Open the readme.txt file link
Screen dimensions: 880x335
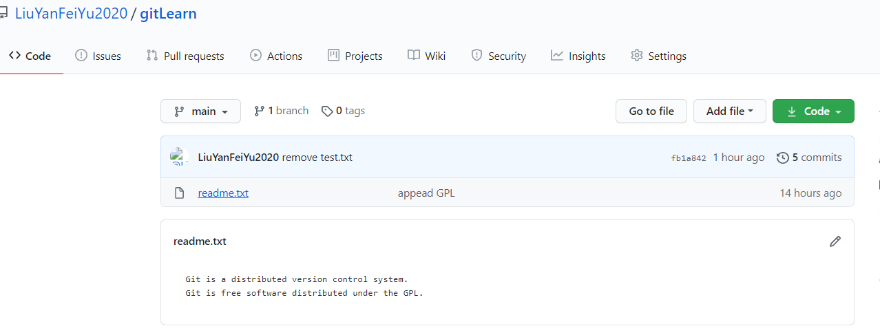pyautogui.click(x=223, y=193)
